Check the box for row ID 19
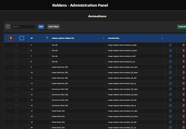 16,122
